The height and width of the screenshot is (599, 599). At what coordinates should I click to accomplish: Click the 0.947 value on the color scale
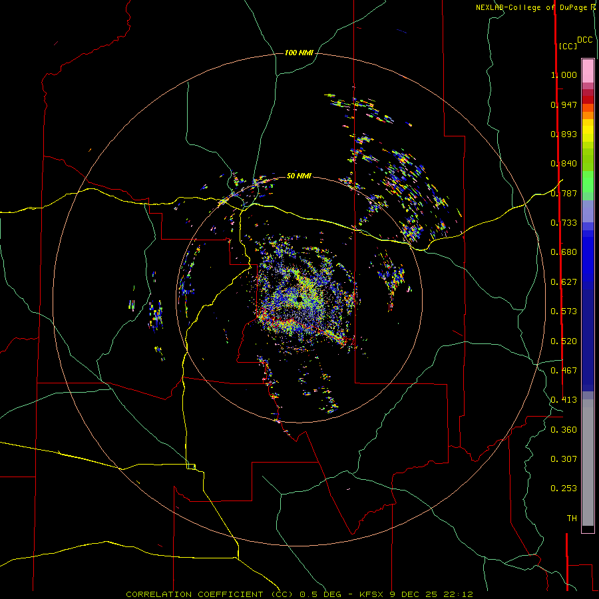[x=564, y=104]
